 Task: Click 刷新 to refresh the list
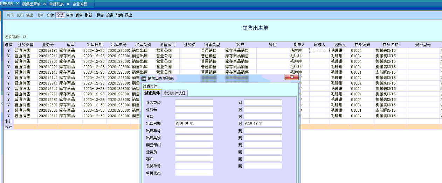pos(88,15)
